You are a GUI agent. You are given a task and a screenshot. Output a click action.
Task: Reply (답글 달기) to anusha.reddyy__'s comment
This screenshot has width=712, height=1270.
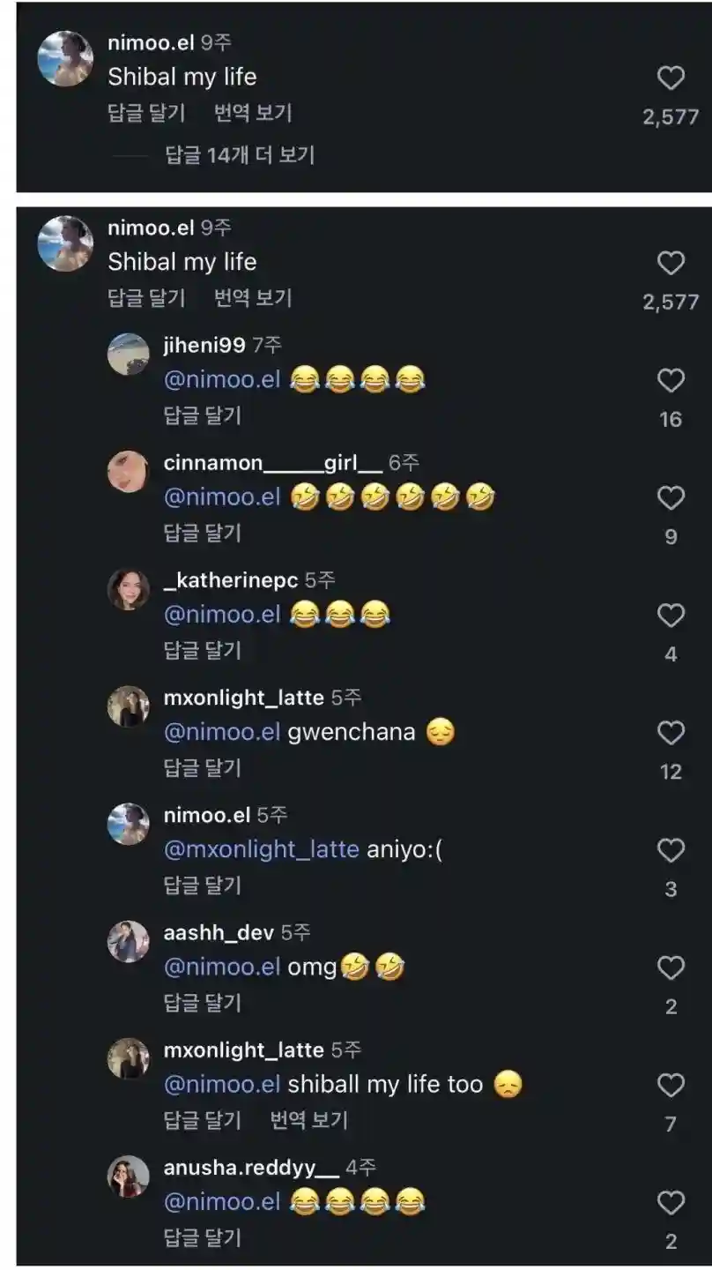tap(202, 1237)
